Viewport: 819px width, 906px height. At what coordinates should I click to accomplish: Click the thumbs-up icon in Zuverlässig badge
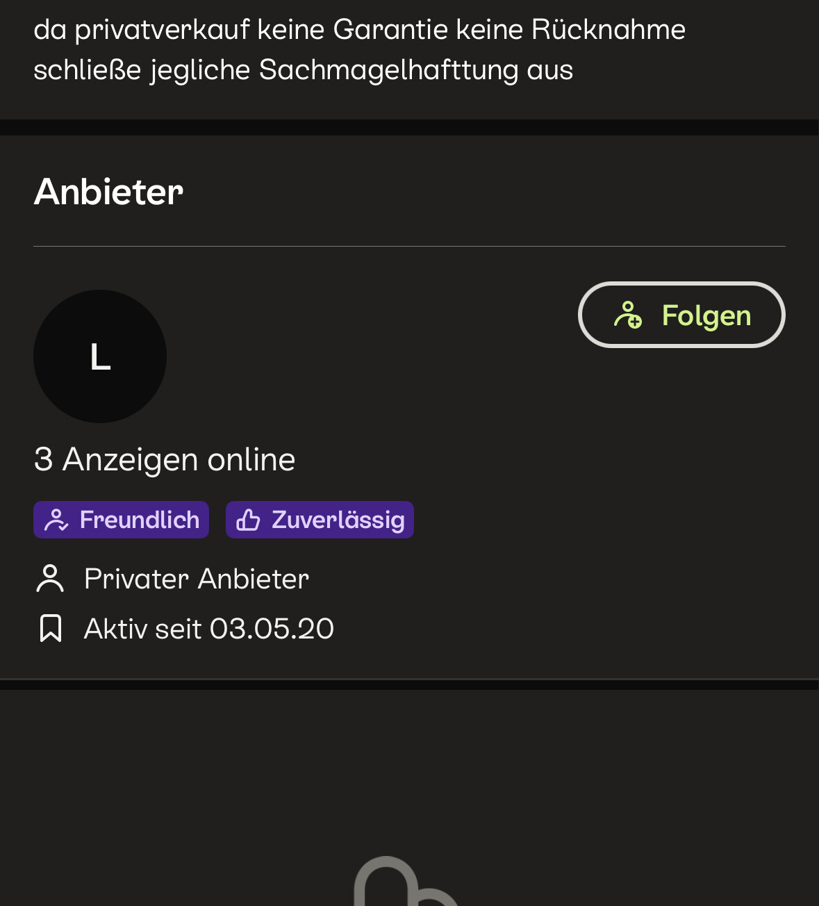pyautogui.click(x=248, y=520)
